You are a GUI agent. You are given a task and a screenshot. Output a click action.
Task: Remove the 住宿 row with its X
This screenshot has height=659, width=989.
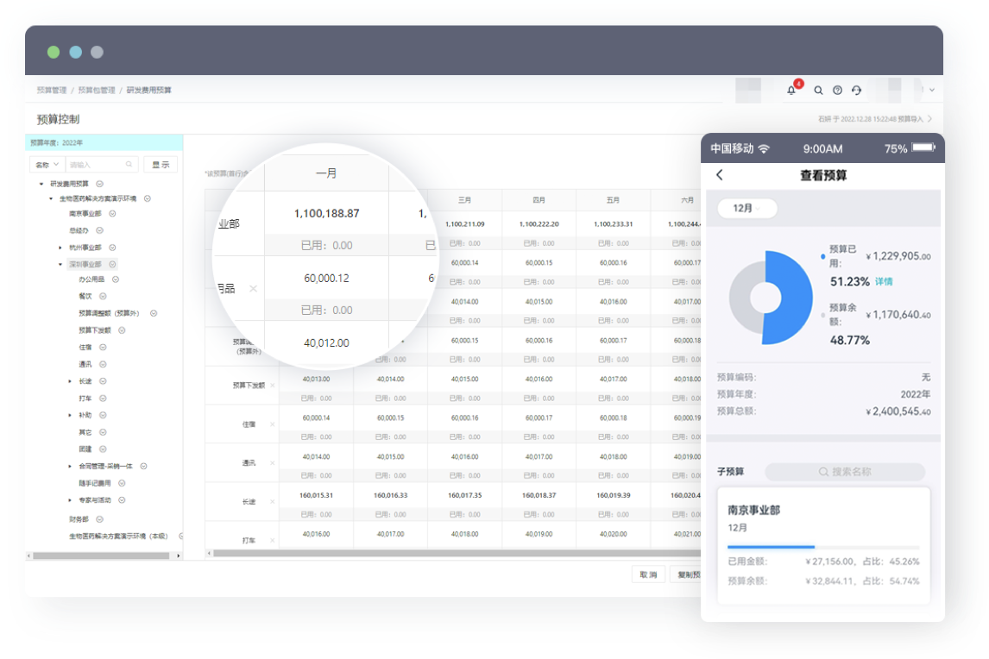(x=273, y=424)
